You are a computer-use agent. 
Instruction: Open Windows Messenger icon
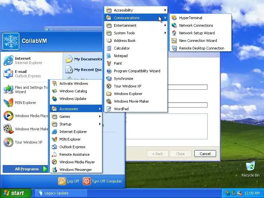[54, 170]
